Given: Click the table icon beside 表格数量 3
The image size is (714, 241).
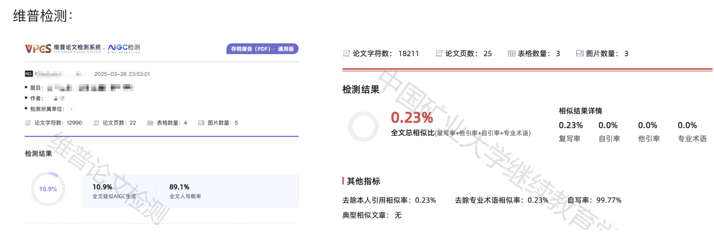Looking at the screenshot, I should [x=511, y=54].
